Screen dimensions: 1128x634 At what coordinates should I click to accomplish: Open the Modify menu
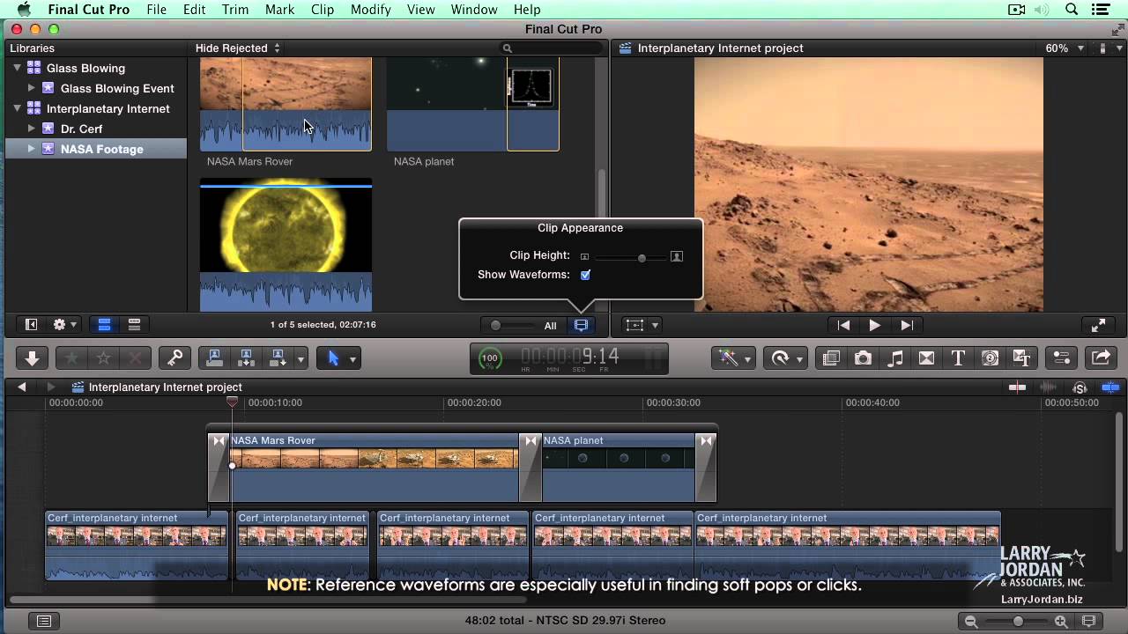pyautogui.click(x=370, y=10)
